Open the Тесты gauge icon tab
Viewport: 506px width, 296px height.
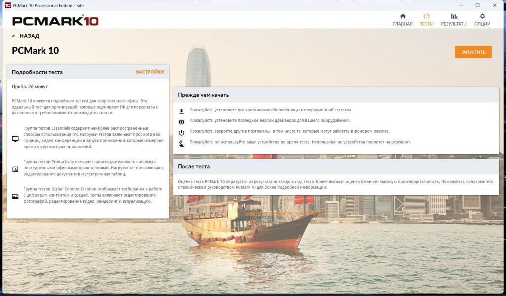click(x=426, y=17)
